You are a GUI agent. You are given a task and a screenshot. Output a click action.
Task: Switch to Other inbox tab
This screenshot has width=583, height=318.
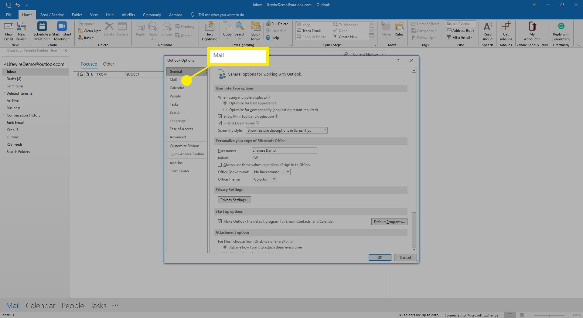pos(108,64)
